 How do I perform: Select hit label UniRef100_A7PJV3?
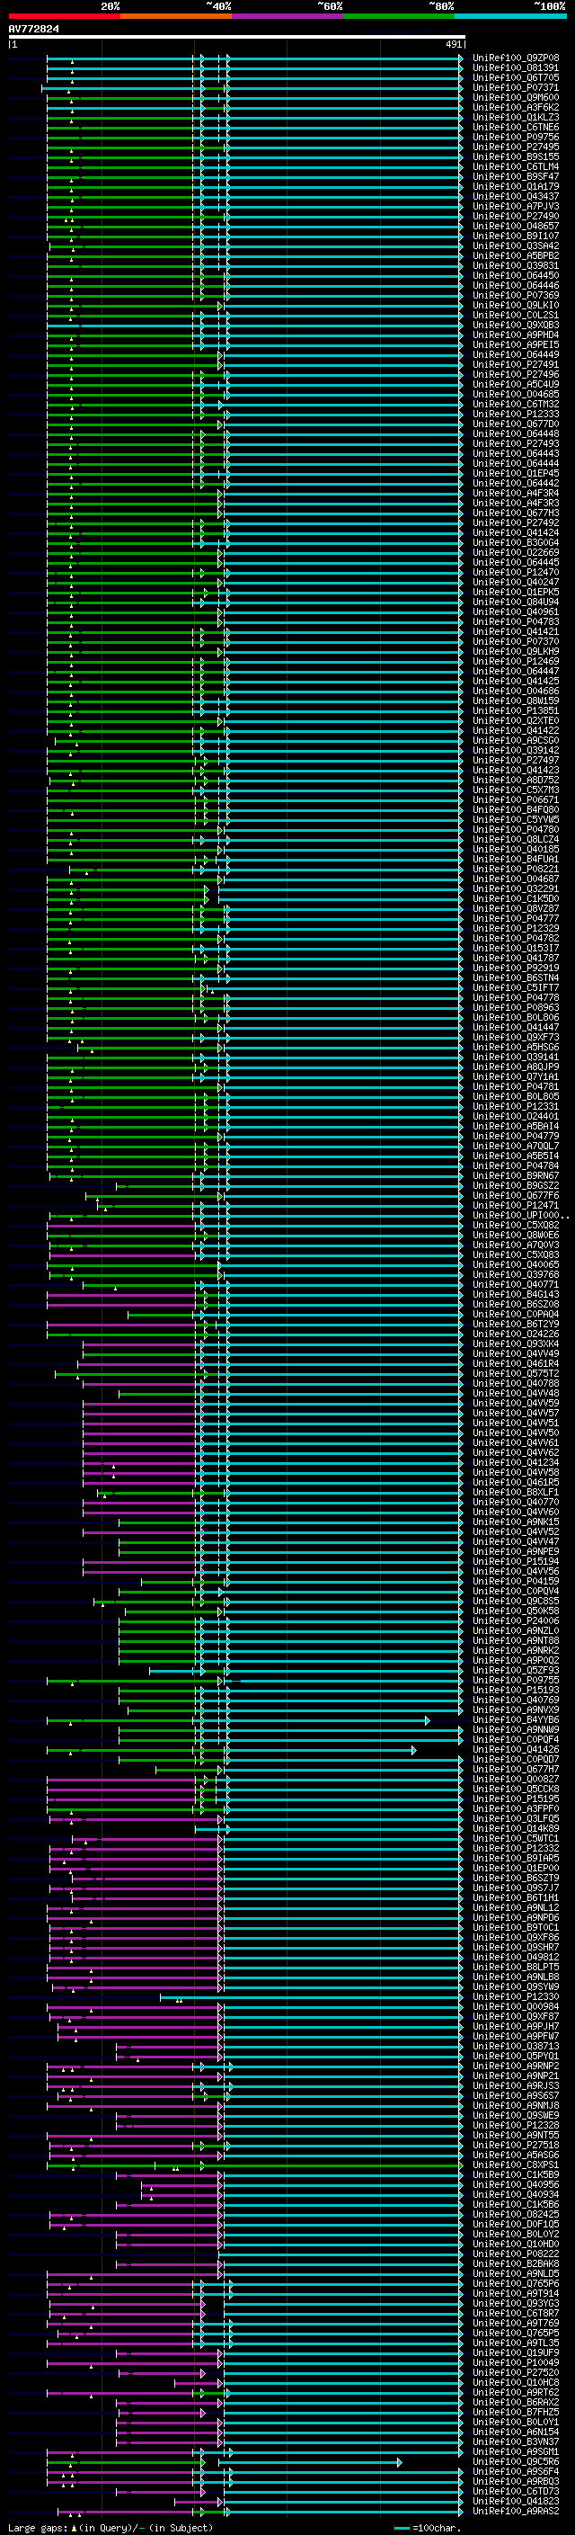point(516,207)
